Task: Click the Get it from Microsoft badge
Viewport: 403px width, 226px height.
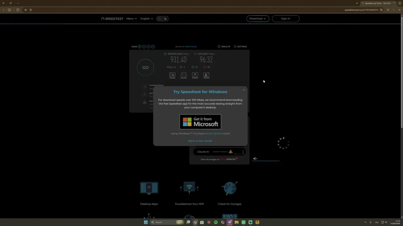Action: point(200,122)
